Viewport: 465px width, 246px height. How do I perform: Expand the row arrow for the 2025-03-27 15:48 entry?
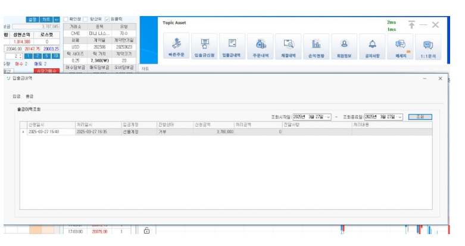[23, 132]
